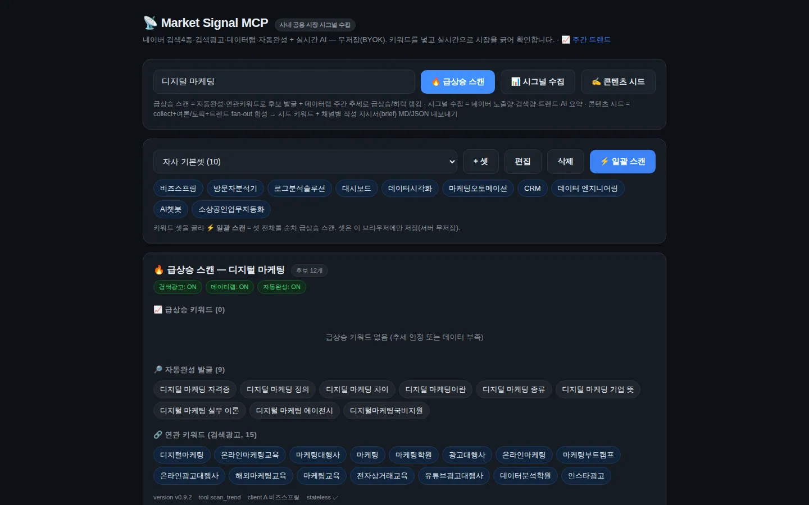
Task: Select the 디지털 마케팅 정의 autocomplete chip
Action: (x=278, y=389)
